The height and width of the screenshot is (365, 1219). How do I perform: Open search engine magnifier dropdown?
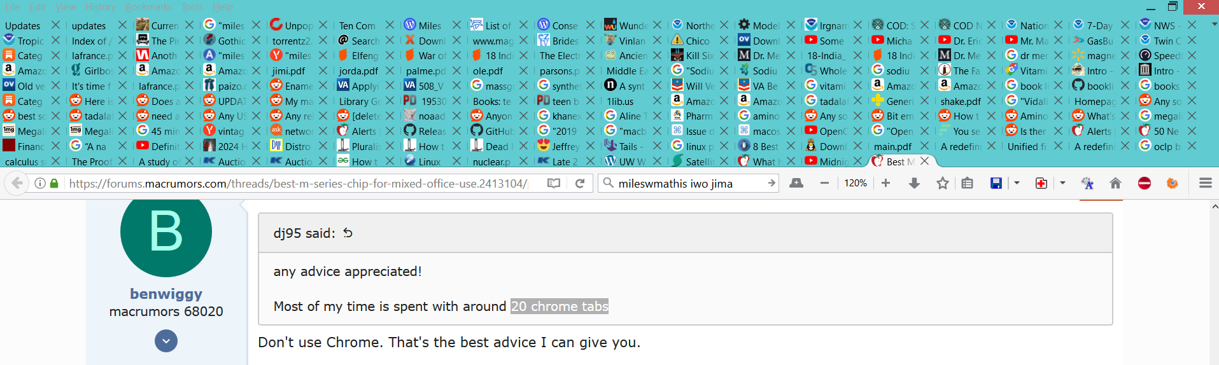point(609,183)
